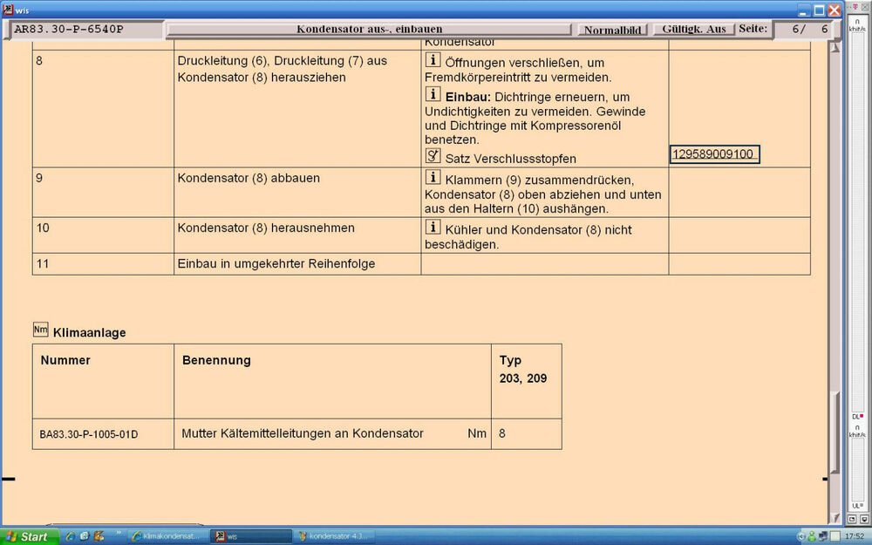Click the WIS application icon in title bar

coord(9,10)
